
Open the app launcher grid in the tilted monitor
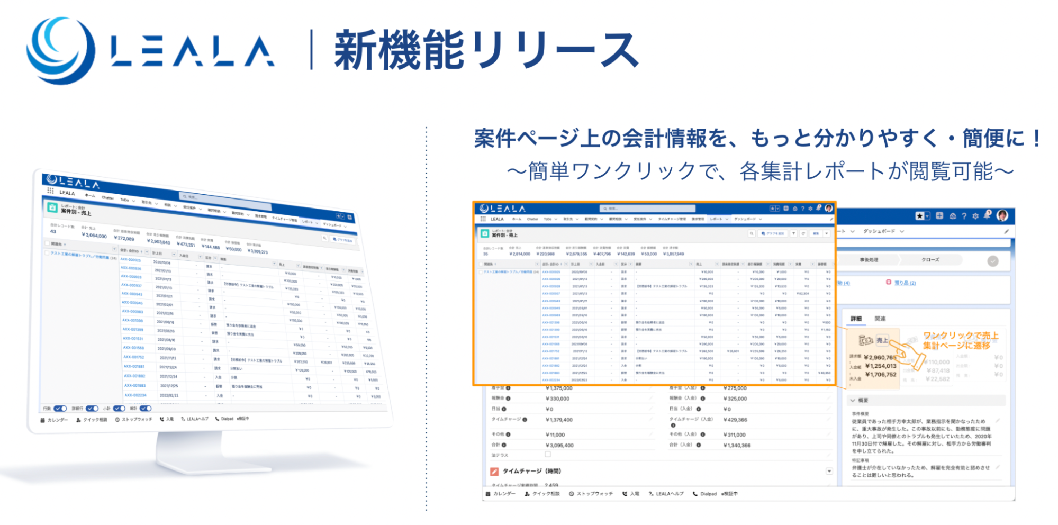tap(50, 191)
